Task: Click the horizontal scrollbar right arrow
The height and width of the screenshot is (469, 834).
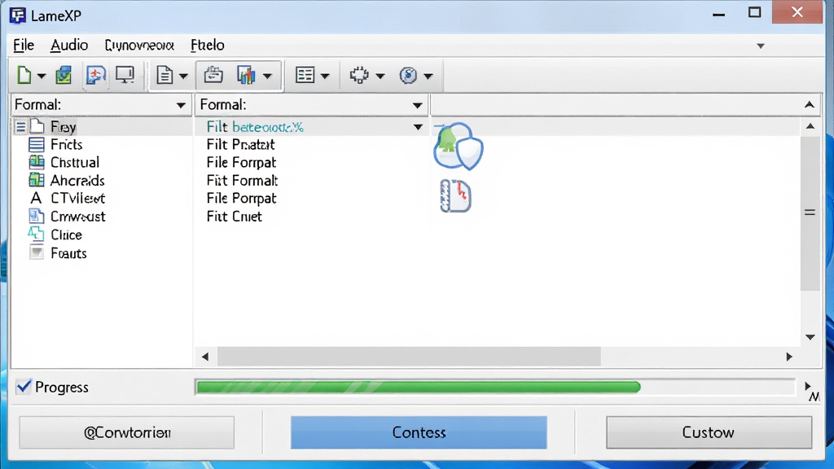Action: (789, 357)
